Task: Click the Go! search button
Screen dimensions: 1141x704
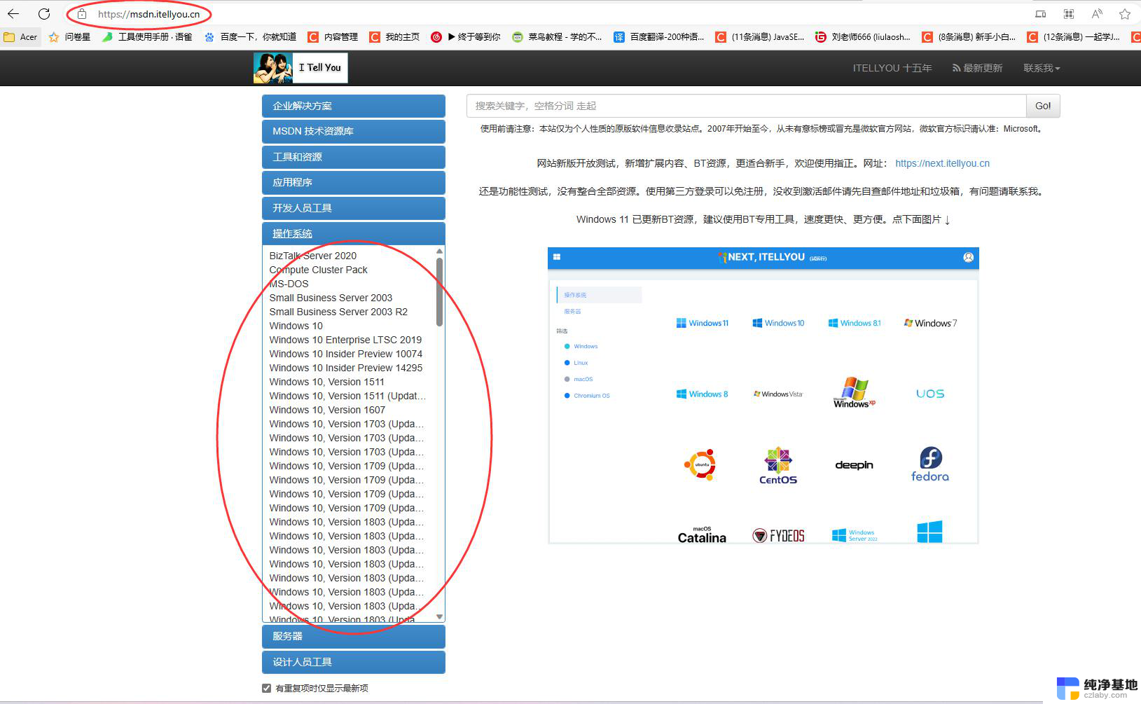Action: point(1043,106)
